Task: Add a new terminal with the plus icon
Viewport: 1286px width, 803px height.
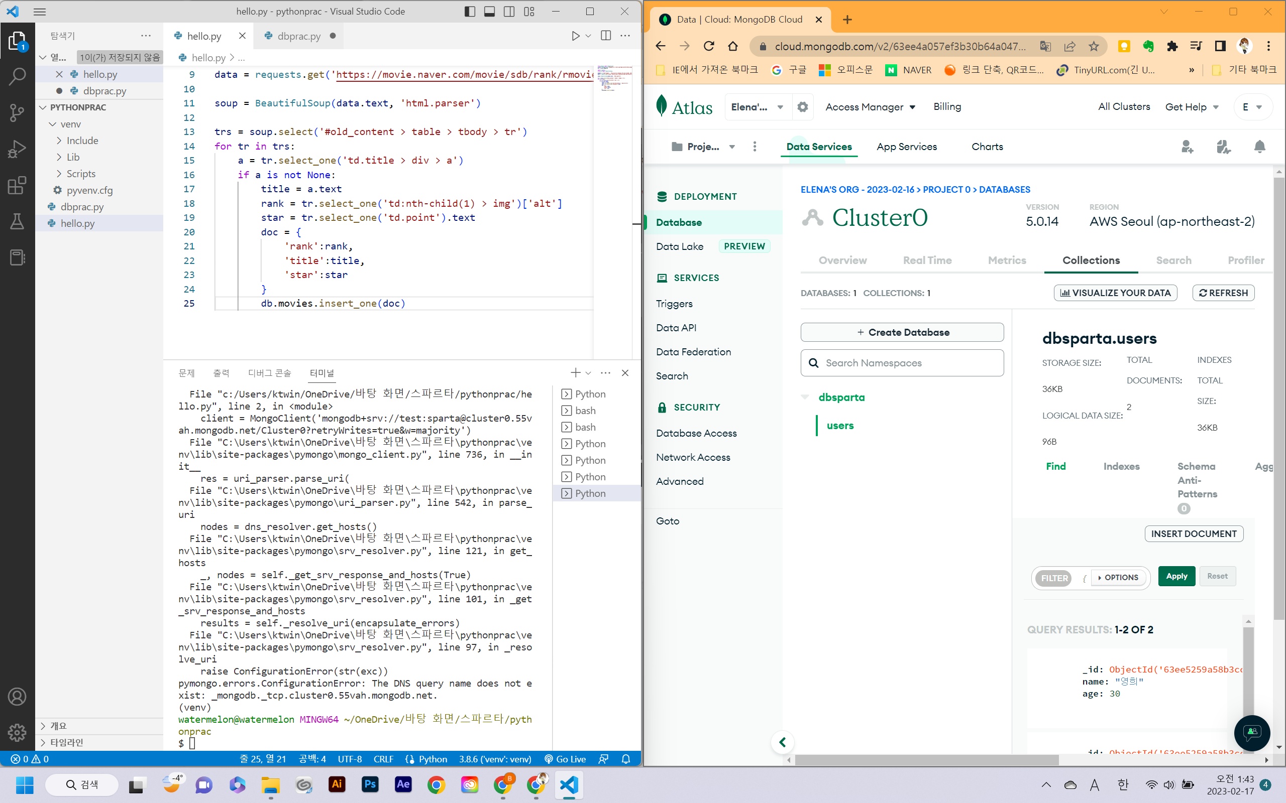Action: tap(576, 373)
